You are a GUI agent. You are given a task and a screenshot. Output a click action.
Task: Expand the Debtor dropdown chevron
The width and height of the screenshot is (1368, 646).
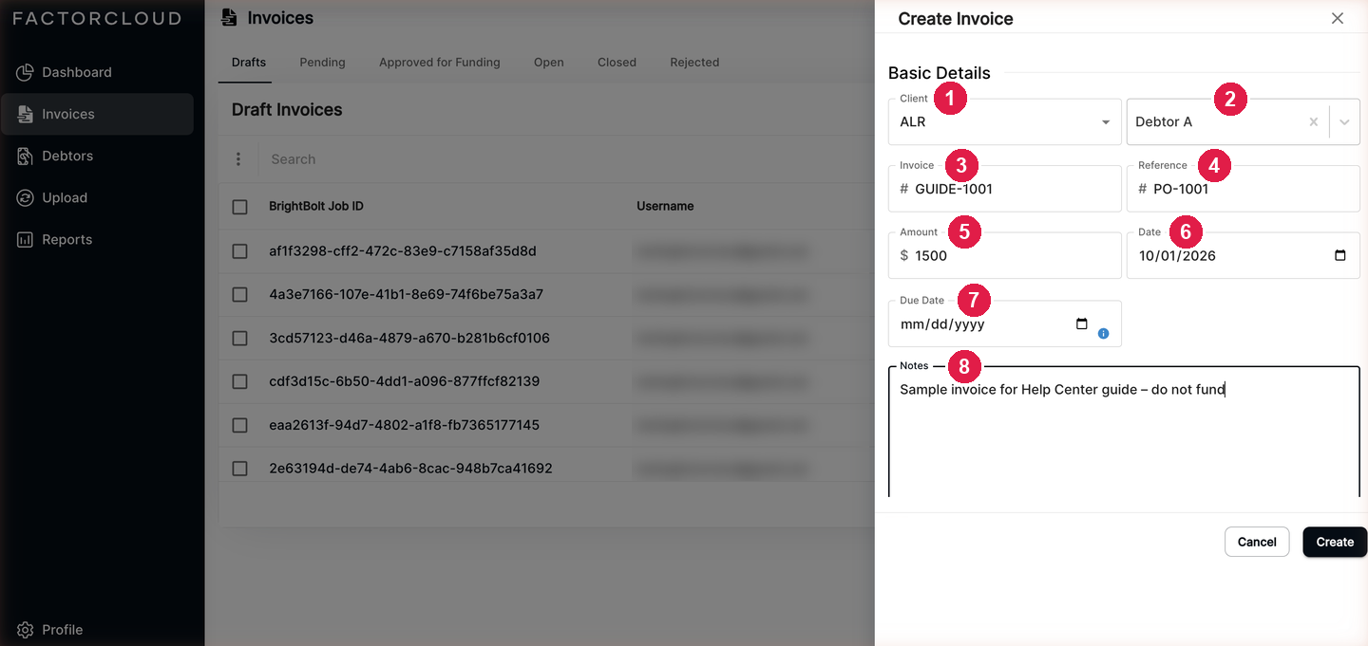coord(1344,122)
